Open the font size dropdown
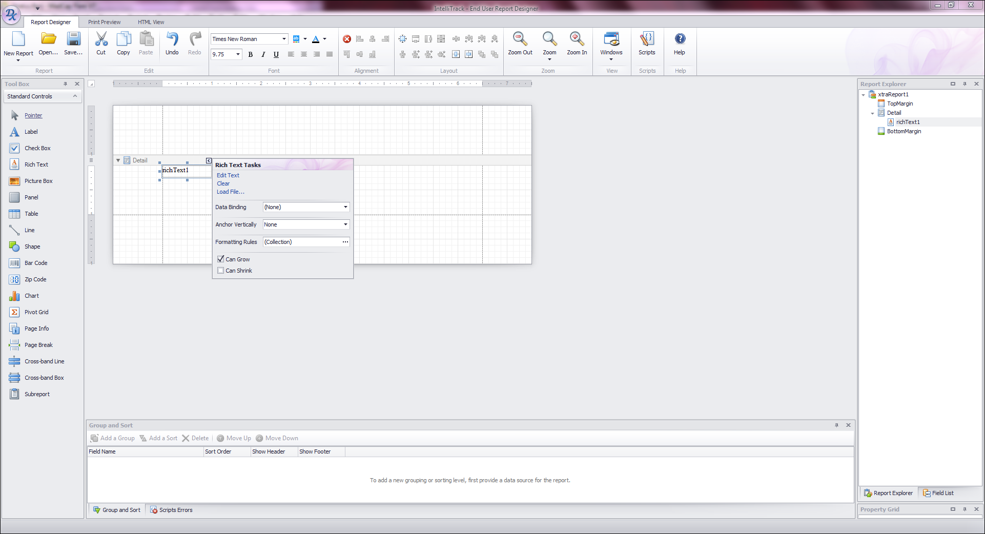985x534 pixels. tap(238, 54)
